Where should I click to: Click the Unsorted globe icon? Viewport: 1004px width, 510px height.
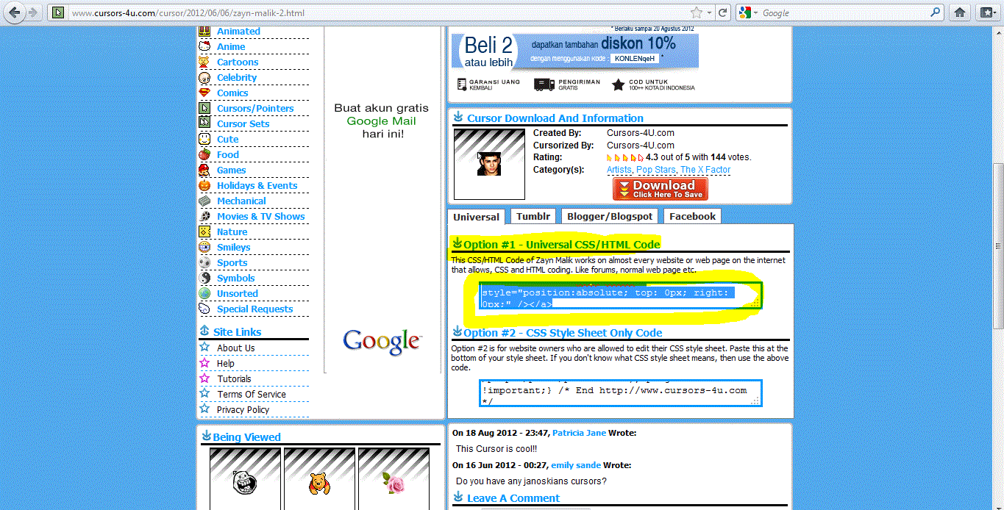tap(204, 293)
